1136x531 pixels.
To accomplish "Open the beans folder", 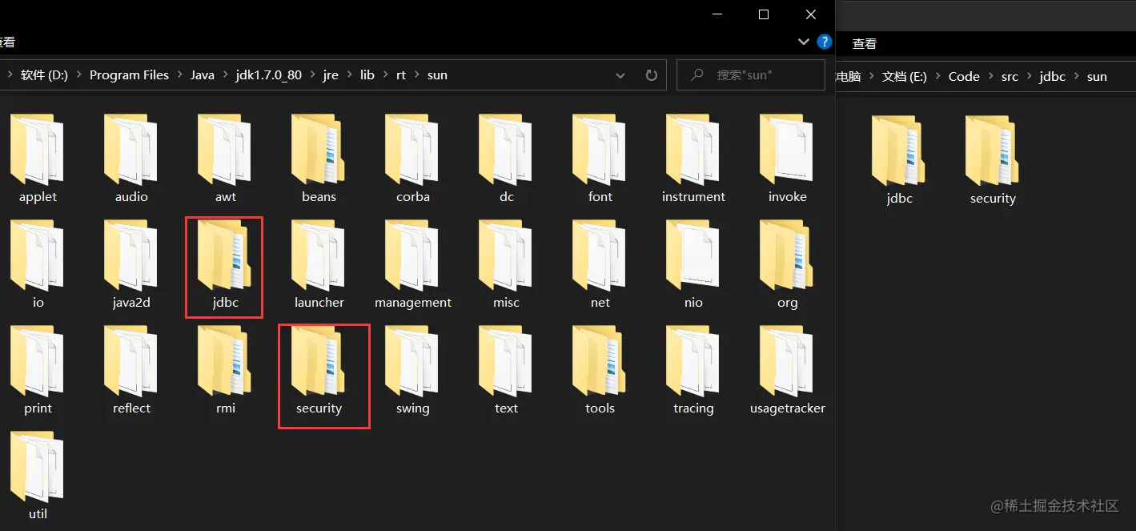I will pos(319,159).
